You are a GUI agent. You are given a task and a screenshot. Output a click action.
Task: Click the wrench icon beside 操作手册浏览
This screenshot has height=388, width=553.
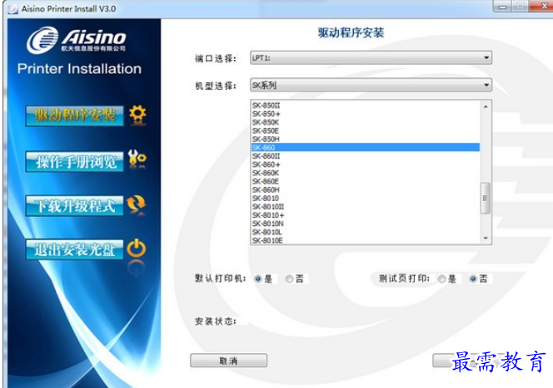[137, 159]
